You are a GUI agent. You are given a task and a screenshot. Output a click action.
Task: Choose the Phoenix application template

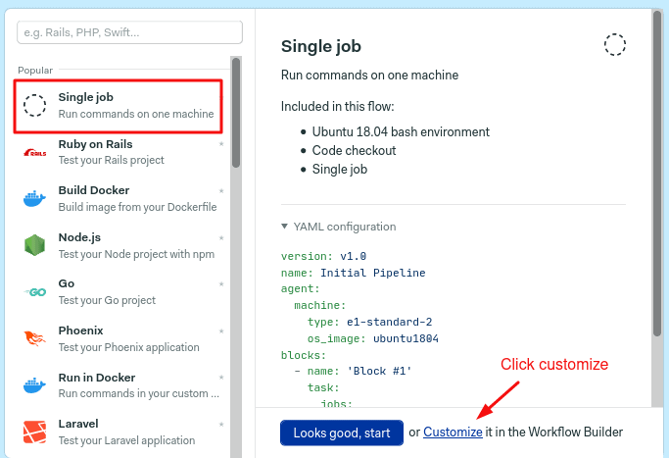[x=127, y=338]
